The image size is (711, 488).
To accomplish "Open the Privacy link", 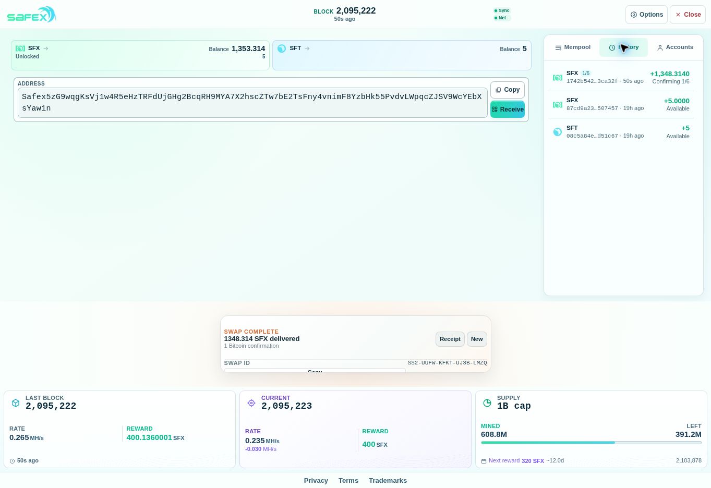I will coord(316,481).
